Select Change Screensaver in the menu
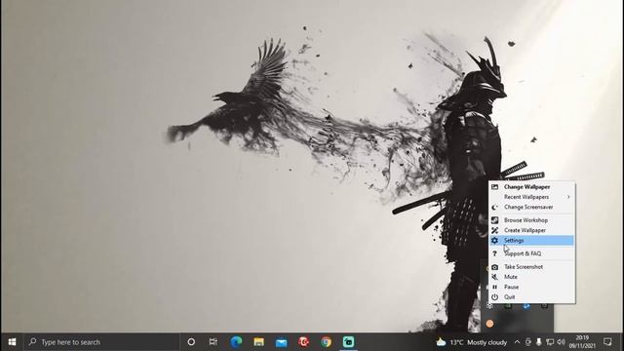624x351 pixels. pos(531,207)
